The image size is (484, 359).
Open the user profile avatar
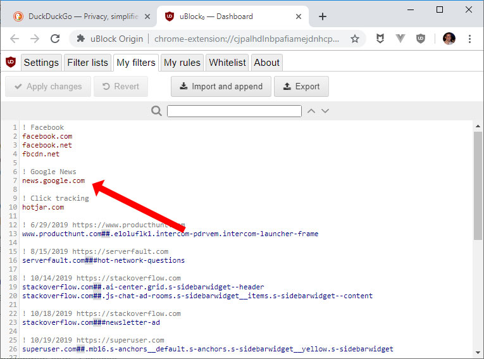click(x=449, y=39)
